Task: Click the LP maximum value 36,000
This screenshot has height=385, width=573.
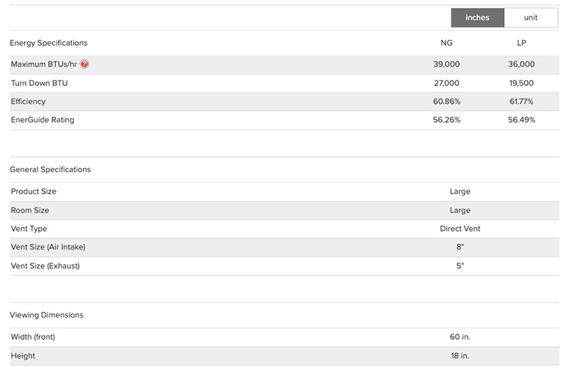Action: coord(521,65)
